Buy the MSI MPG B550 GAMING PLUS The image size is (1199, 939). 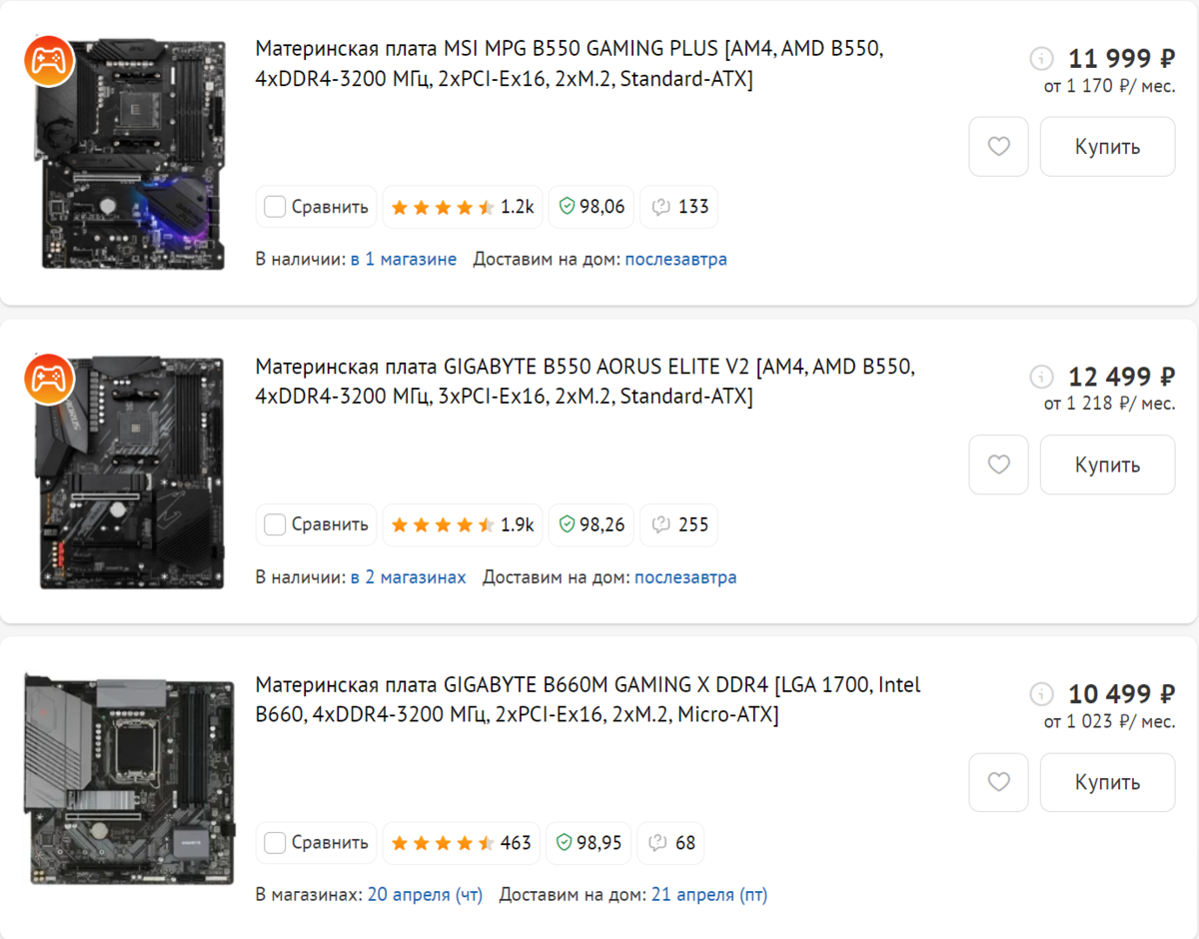coord(1107,147)
